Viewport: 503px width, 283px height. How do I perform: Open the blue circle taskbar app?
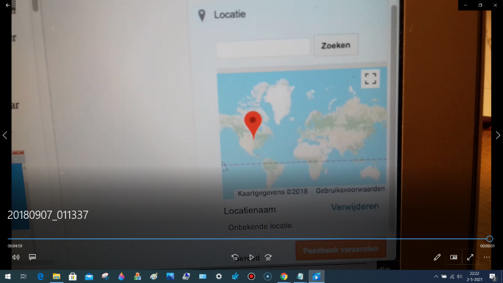click(268, 276)
